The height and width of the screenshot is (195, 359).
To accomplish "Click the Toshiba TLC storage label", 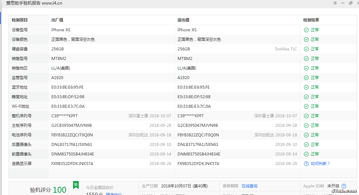I will [x=286, y=49].
